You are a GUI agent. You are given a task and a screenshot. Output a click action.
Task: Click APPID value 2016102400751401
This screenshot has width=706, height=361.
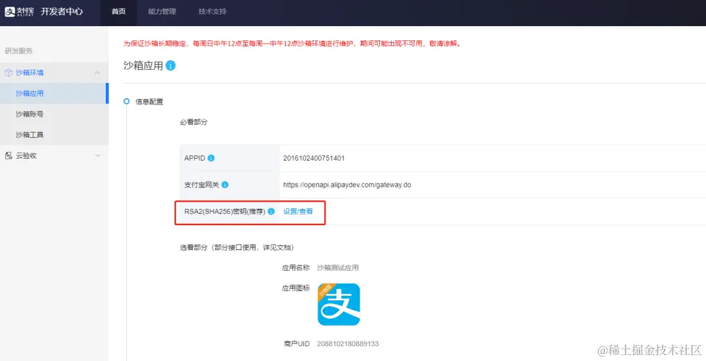click(x=314, y=158)
